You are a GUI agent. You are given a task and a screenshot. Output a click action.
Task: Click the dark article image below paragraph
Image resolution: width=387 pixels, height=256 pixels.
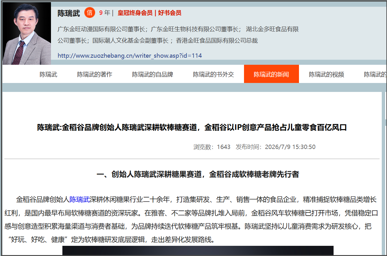[198, 250]
